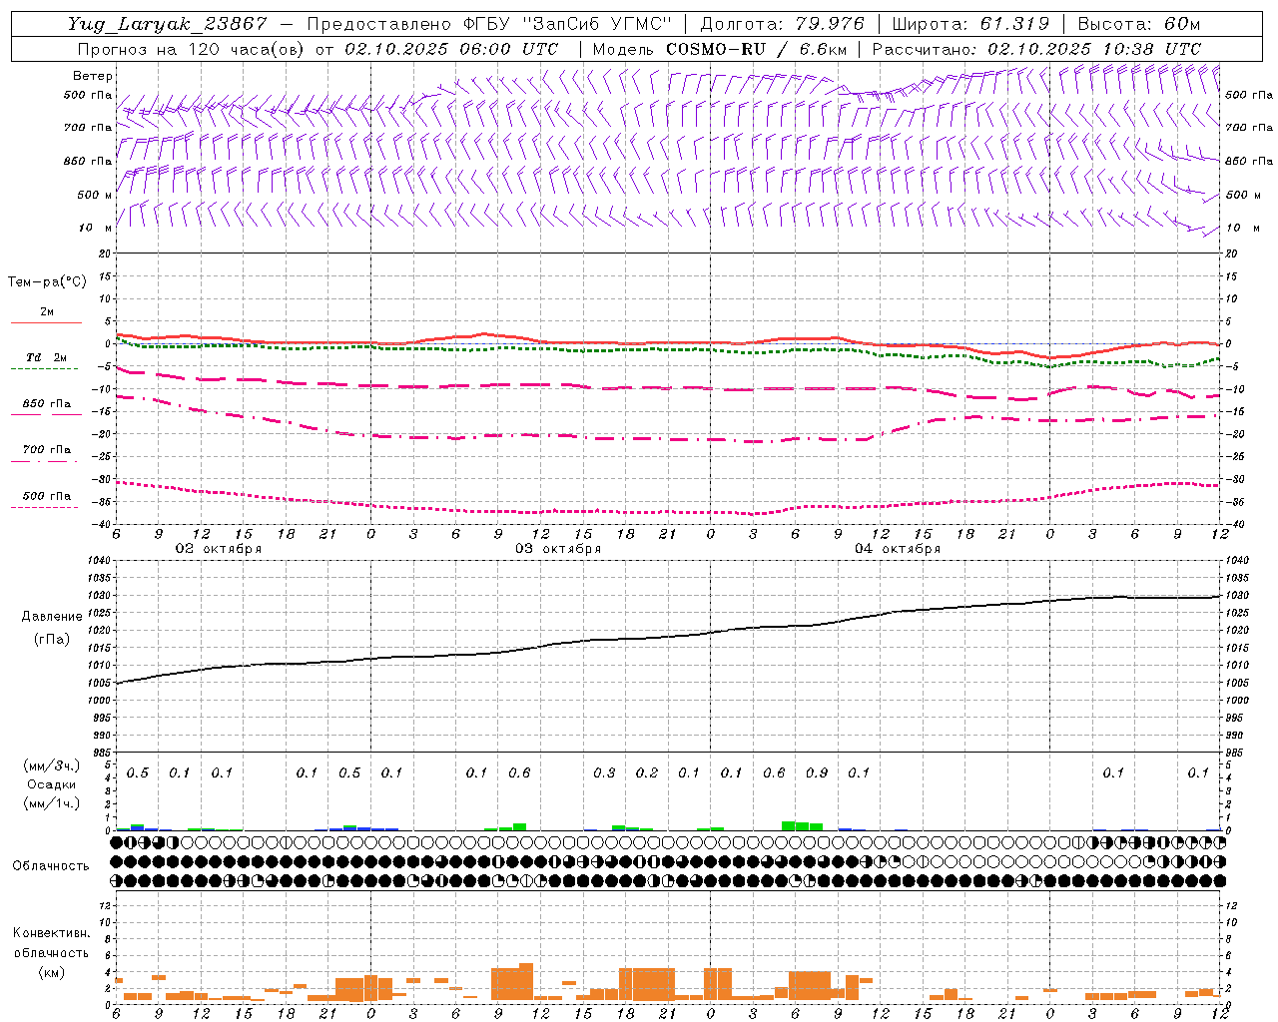The image size is (1278, 1022).
Task: Click the 1040 label on the left pressure axis
Action: click(x=99, y=561)
